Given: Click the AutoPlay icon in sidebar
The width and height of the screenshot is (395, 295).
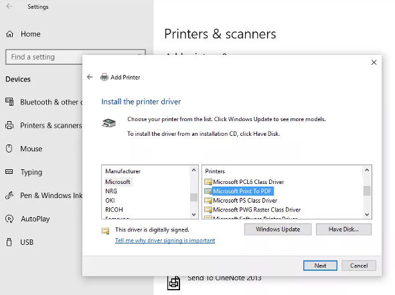Looking at the screenshot, I should 9,219.
